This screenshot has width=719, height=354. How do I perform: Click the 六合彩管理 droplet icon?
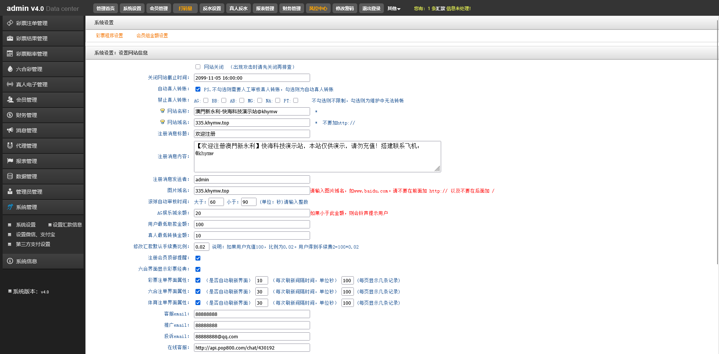10,69
